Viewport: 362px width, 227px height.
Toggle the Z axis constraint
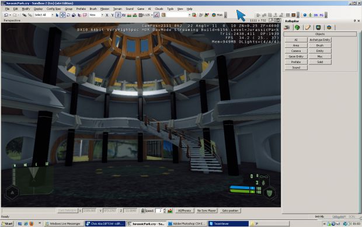click(x=118, y=15)
